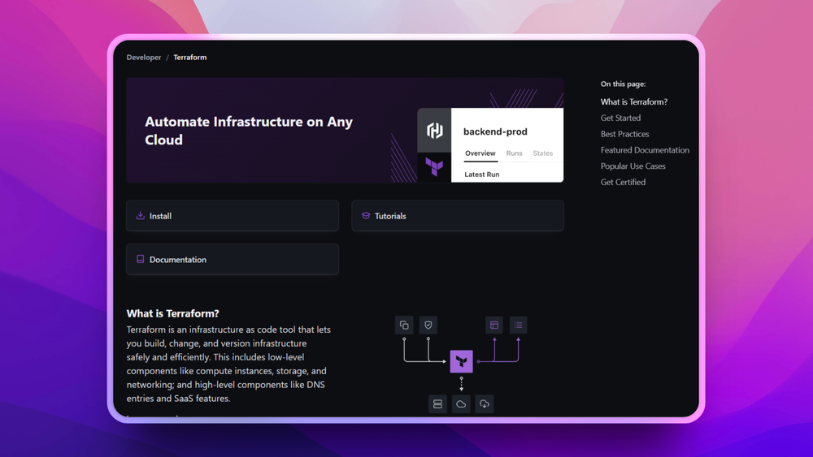Image resolution: width=813 pixels, height=457 pixels.
Task: Click the 'What is Terraform?' heading
Action: pos(172,313)
